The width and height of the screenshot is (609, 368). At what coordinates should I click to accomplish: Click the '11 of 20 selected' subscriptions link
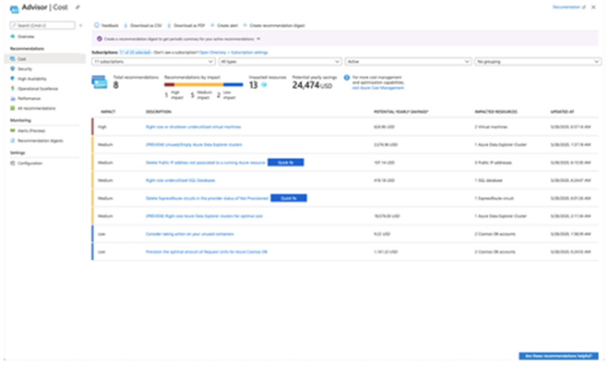135,52
